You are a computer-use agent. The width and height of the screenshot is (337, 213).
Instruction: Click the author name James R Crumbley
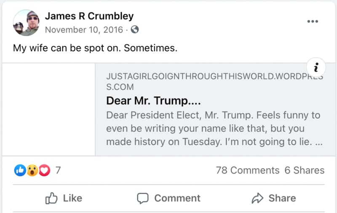click(89, 16)
